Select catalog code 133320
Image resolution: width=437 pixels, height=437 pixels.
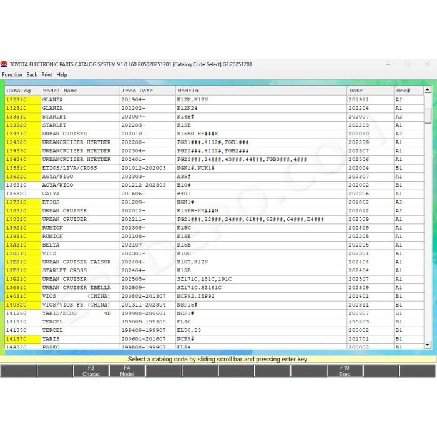[22, 125]
